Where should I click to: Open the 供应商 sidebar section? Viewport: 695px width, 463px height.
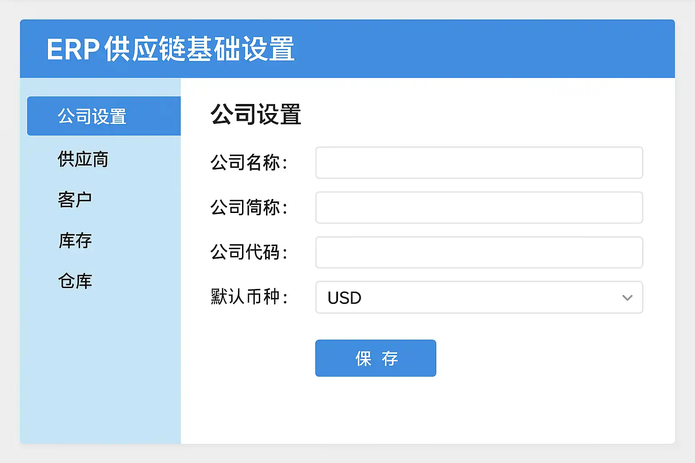[x=83, y=159]
